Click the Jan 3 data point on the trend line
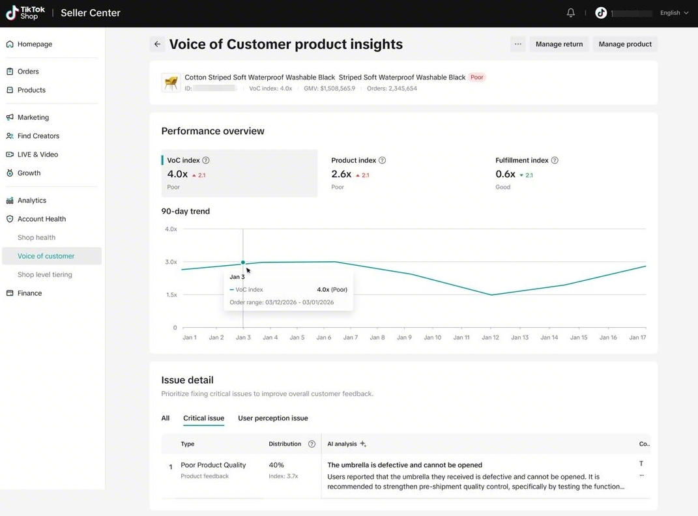The image size is (698, 516). (x=243, y=263)
